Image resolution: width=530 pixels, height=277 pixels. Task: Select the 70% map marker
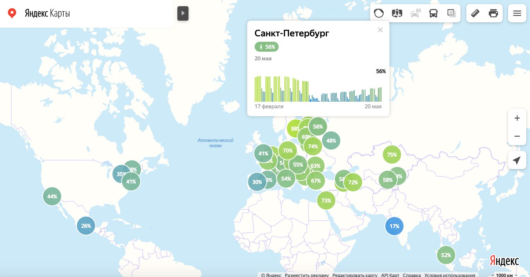(288, 150)
